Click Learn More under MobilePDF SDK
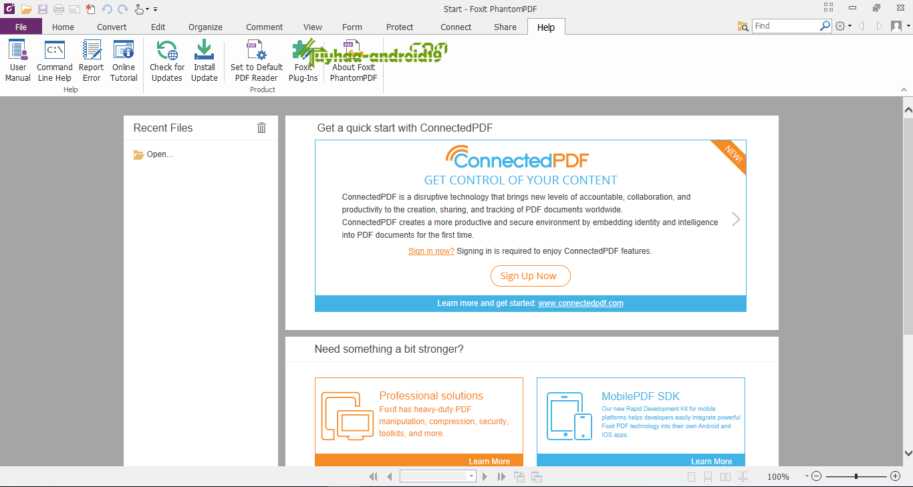This screenshot has width=913, height=487. [711, 461]
